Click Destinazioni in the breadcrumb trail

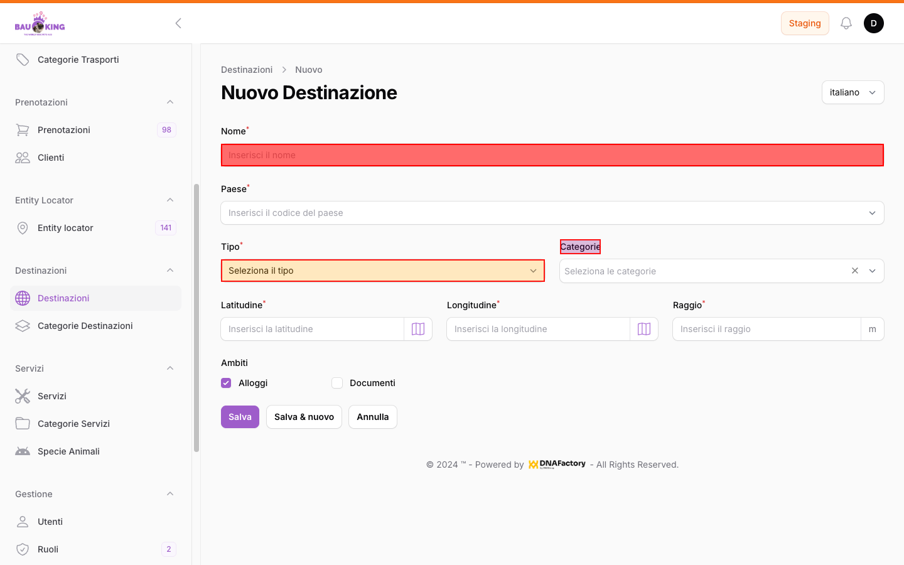click(x=247, y=69)
